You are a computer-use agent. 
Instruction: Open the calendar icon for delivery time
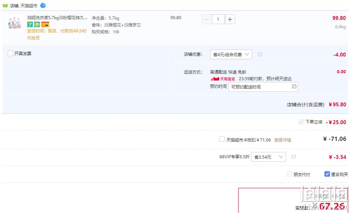point(294,86)
